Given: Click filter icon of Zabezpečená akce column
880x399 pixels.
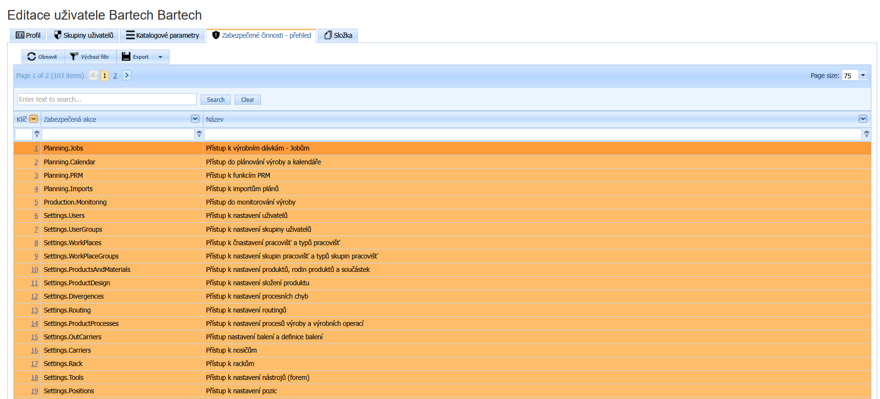Looking at the screenshot, I should (x=199, y=134).
